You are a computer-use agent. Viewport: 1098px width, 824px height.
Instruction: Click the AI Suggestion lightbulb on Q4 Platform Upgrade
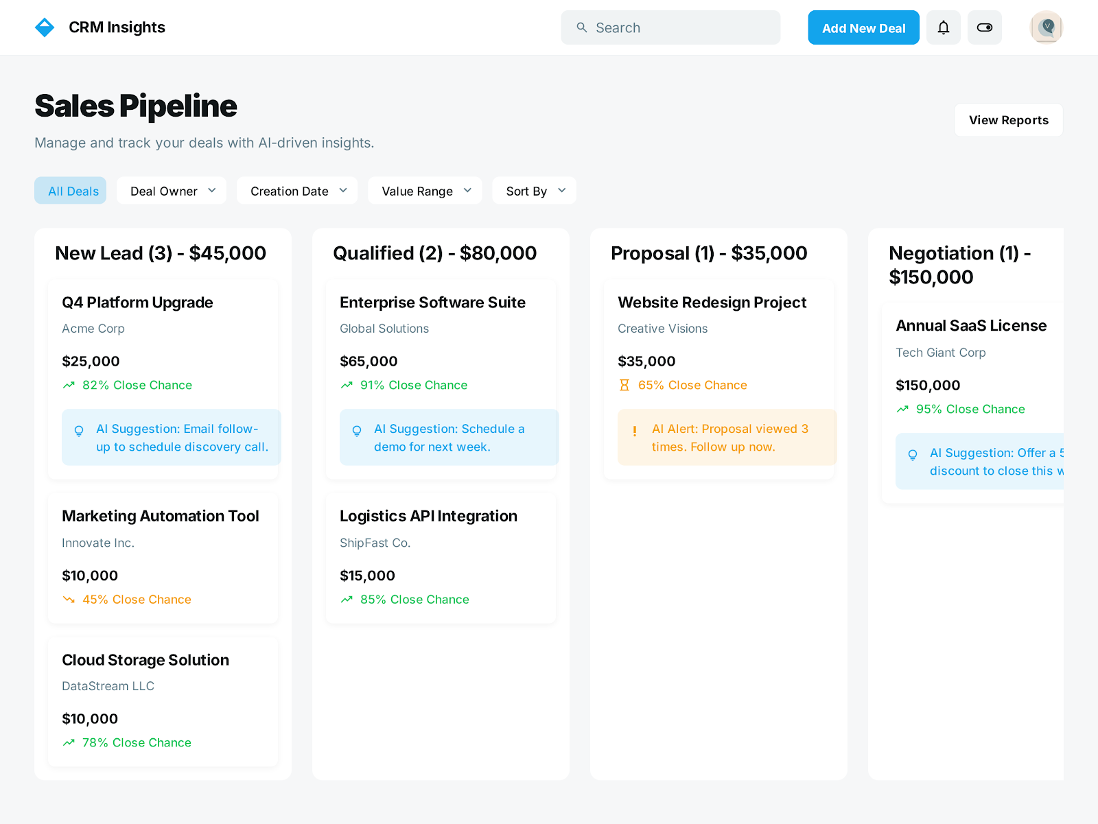tap(79, 432)
